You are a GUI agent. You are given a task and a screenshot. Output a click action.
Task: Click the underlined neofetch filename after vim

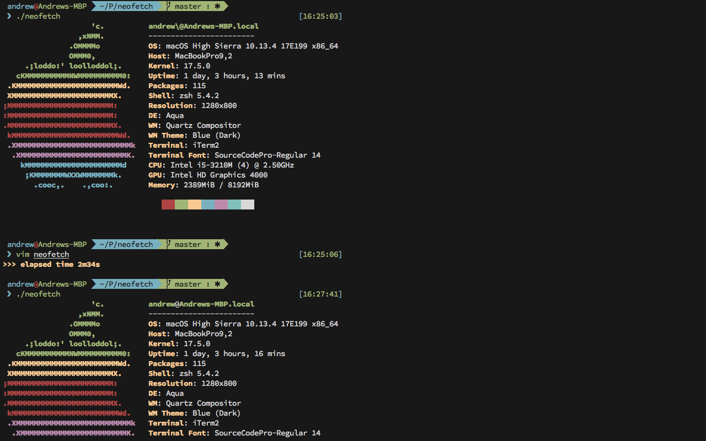[x=51, y=254]
